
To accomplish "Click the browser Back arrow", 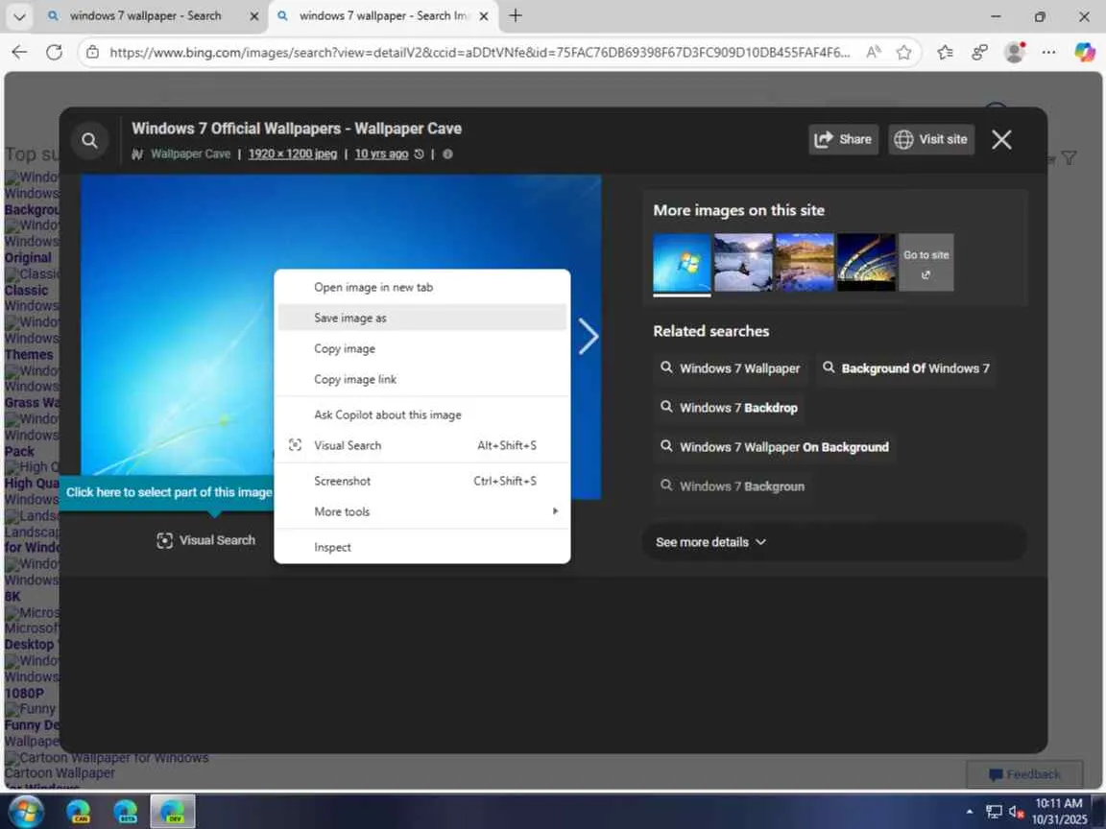I will (x=20, y=52).
